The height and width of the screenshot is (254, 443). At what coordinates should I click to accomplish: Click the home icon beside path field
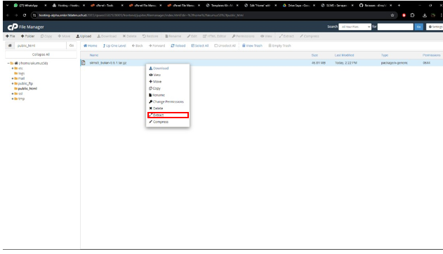(x=10, y=45)
